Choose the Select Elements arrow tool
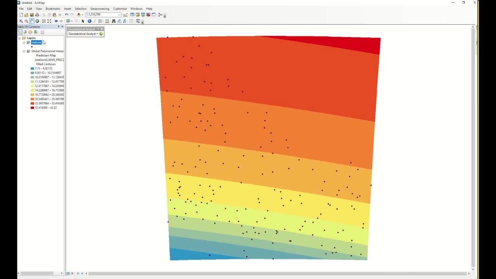496x279 pixels. [x=83, y=21]
